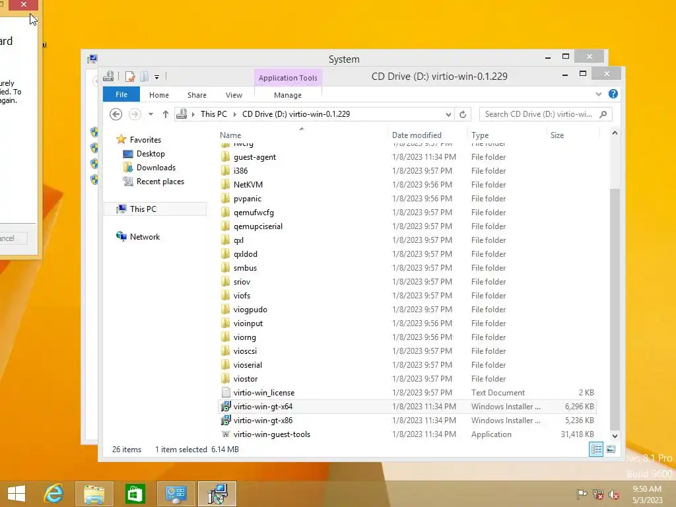Click the qemupciserial folder name
The height and width of the screenshot is (507, 676).
(x=258, y=226)
